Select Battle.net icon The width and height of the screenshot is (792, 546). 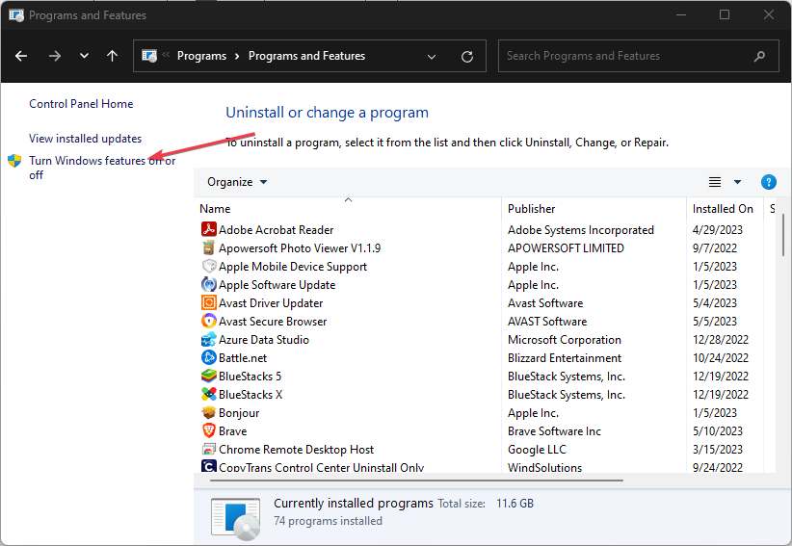(209, 357)
